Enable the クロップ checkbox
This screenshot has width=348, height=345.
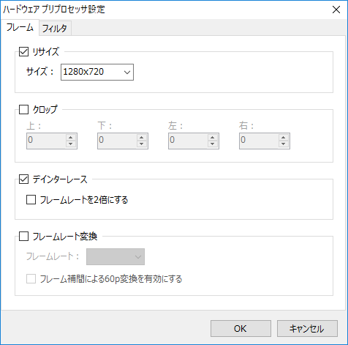tap(23, 109)
